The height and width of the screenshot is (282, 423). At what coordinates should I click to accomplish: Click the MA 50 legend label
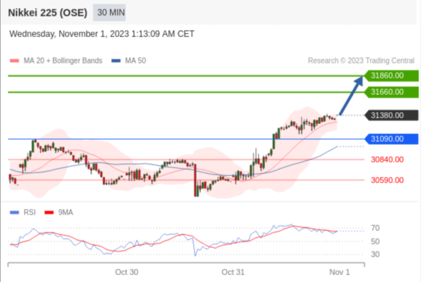(x=136, y=61)
